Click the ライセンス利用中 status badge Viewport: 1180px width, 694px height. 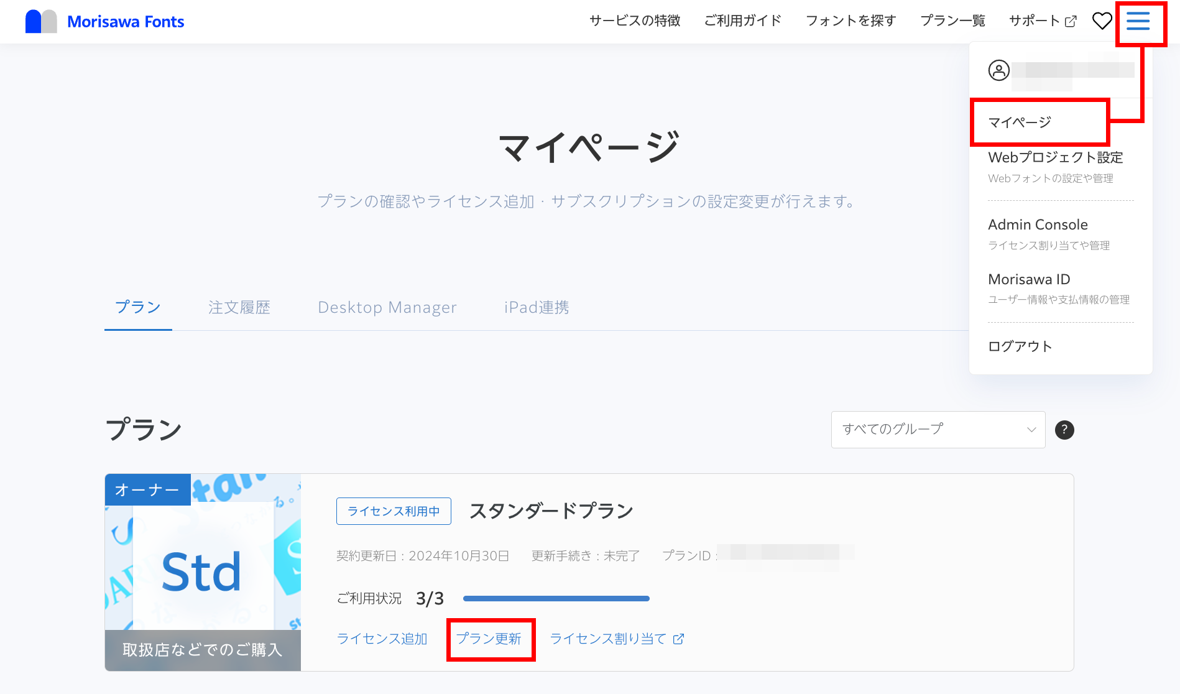point(394,511)
